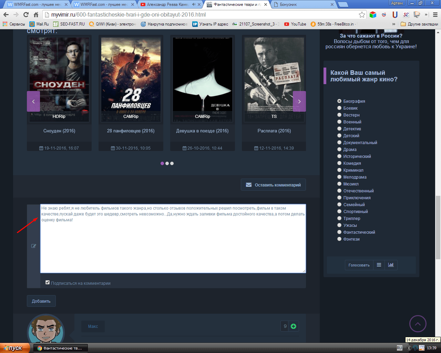Open the red U extension icon
The width and height of the screenshot is (441, 353).
[x=395, y=14]
